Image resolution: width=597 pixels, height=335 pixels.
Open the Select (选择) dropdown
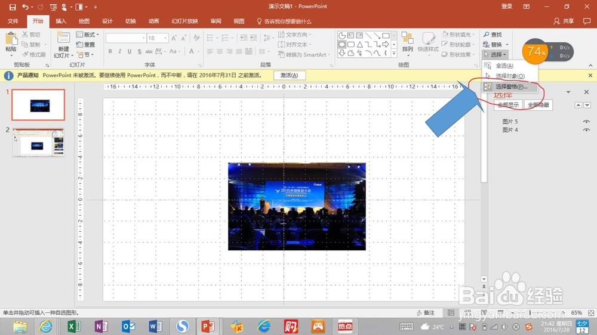click(x=494, y=54)
